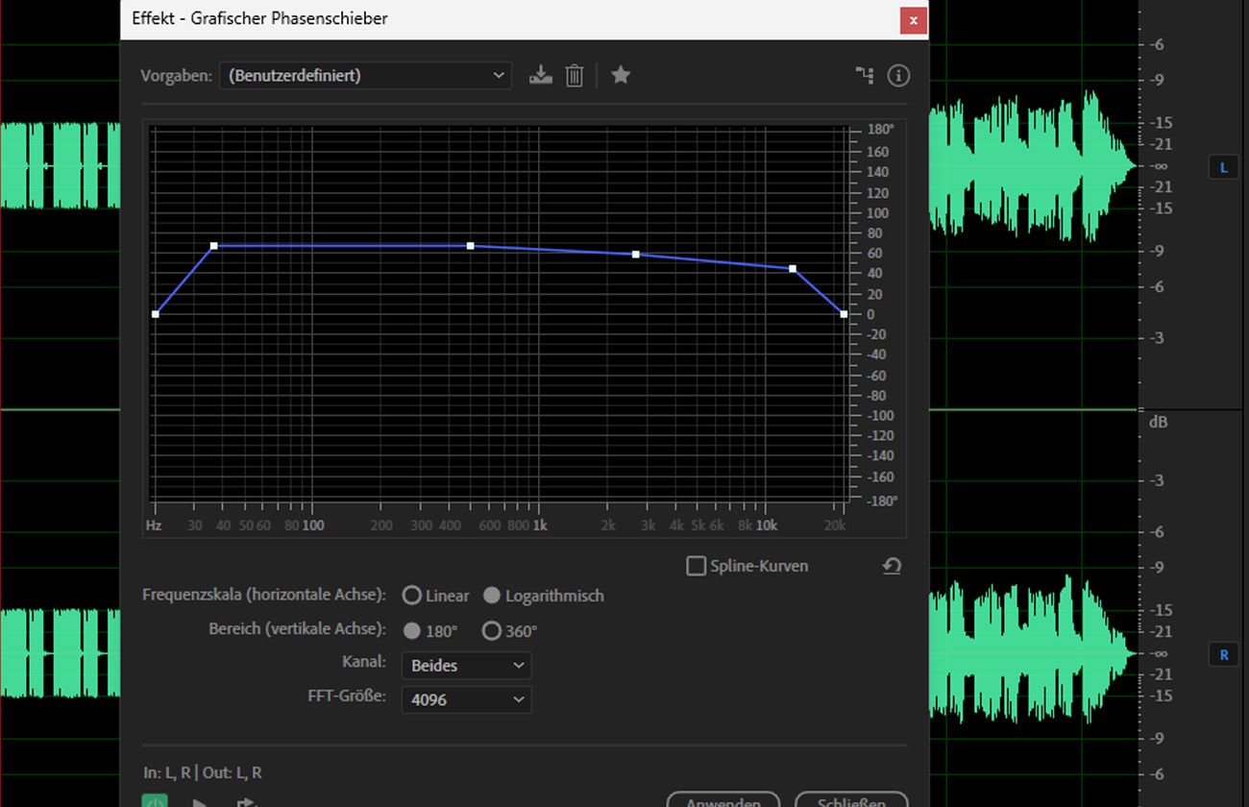This screenshot has width=1249, height=807.
Task: Delete the selected preset
Action: [574, 74]
